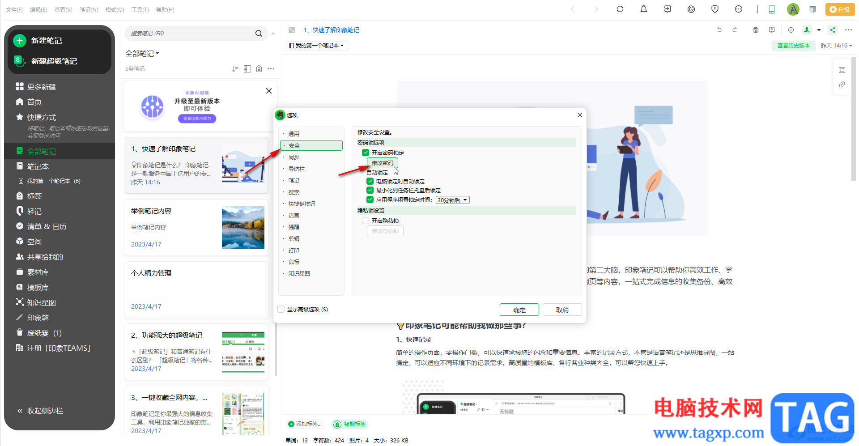
Task: Select Navigation bar tab in options dialog
Action: [297, 169]
